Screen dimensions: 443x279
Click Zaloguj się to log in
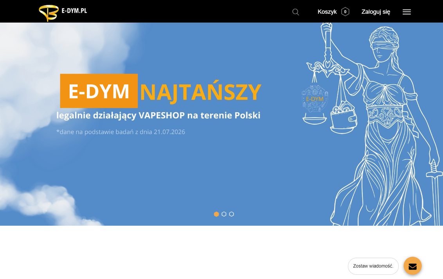[375, 12]
